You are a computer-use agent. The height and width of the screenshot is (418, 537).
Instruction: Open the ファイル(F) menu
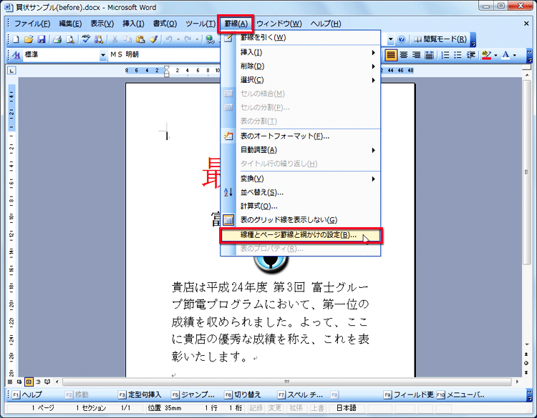(32, 24)
